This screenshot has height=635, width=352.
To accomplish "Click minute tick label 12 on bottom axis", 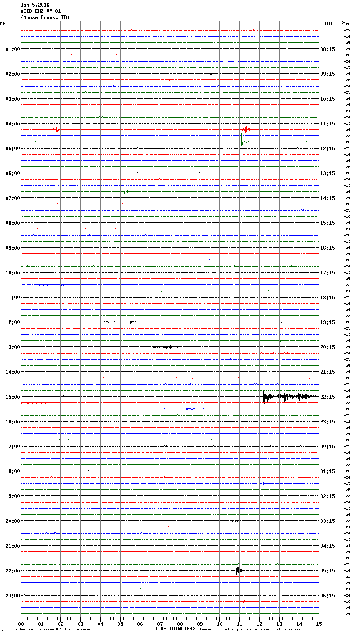I will pos(259,624).
